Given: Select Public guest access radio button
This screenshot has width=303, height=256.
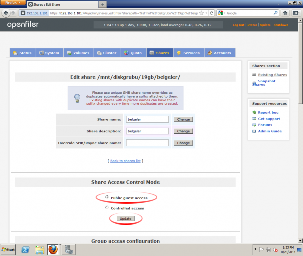Looking at the screenshot, I should pyautogui.click(x=107, y=197).
